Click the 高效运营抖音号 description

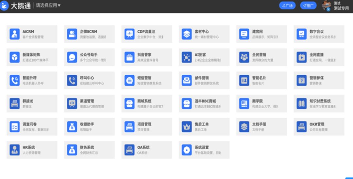tap(148, 60)
